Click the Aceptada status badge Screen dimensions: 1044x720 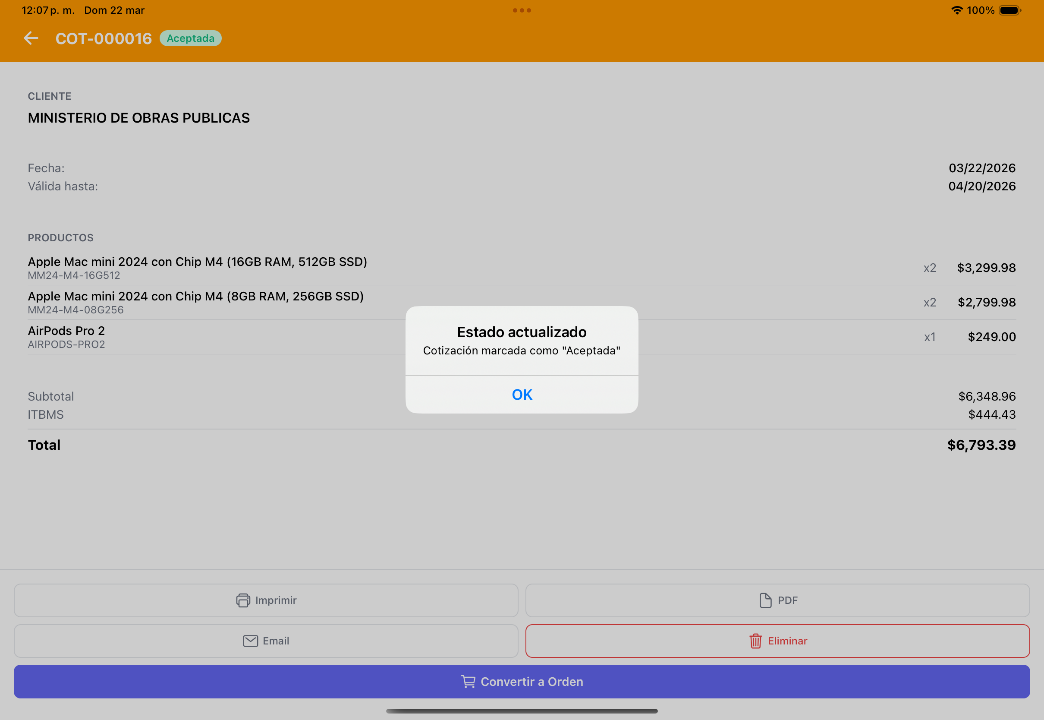tap(191, 38)
